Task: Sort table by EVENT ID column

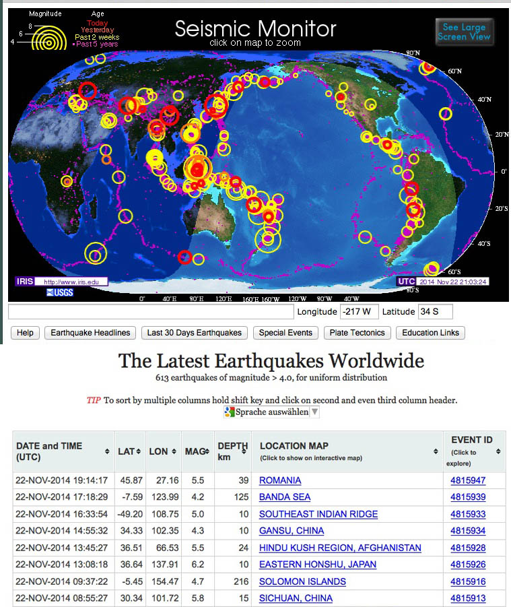Action: click(x=474, y=451)
